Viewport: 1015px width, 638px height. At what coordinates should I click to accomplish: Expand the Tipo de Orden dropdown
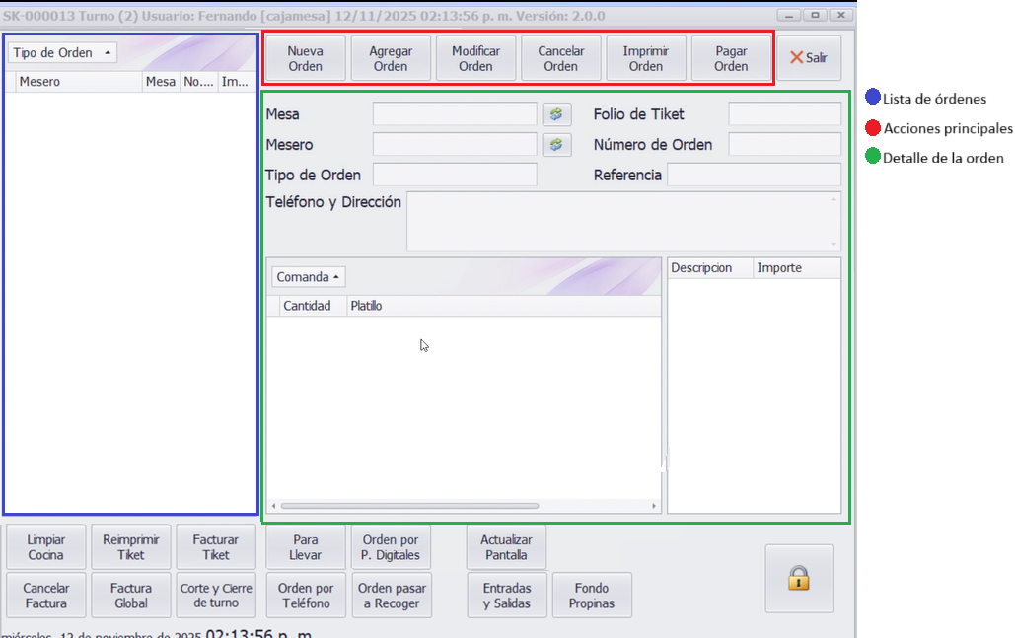pyautogui.click(x=61, y=53)
